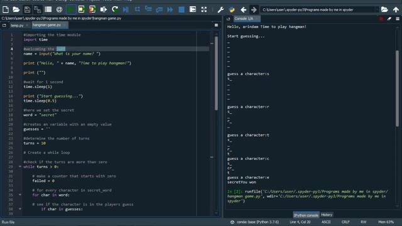Screen dimensions: 402x226
Task: Maximize the current pane
Action: (x=193, y=10)
